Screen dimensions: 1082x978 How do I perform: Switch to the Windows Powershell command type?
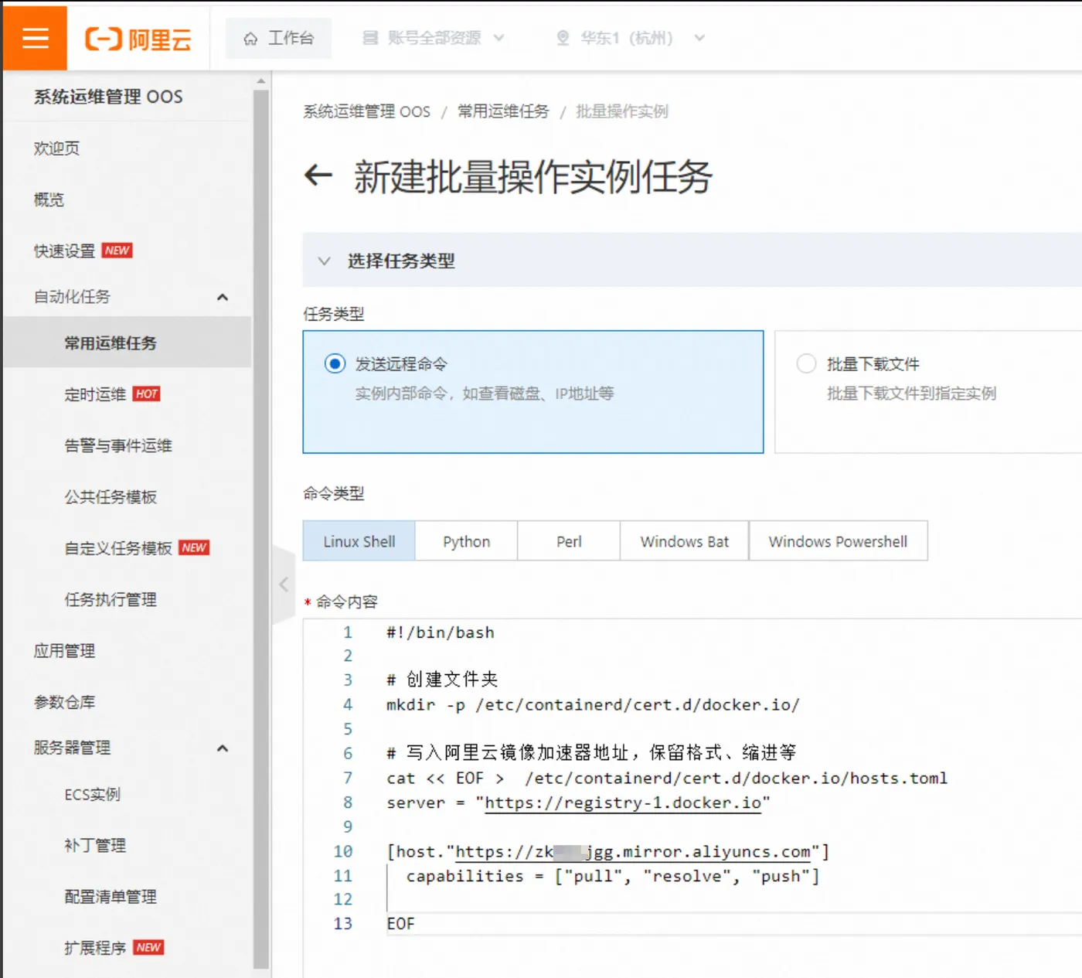(x=838, y=541)
